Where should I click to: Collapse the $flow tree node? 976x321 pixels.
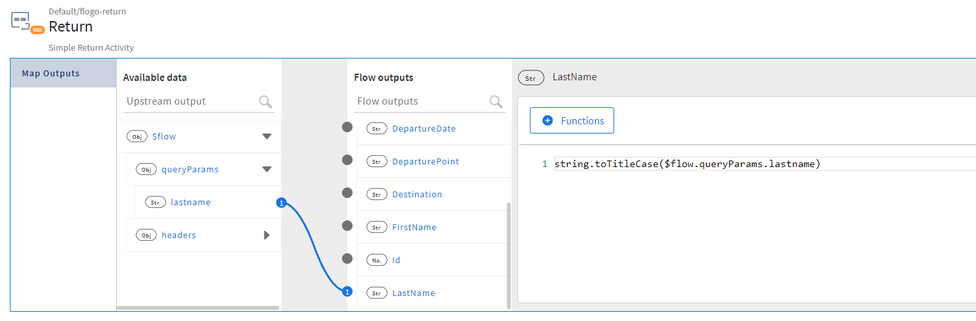click(267, 137)
